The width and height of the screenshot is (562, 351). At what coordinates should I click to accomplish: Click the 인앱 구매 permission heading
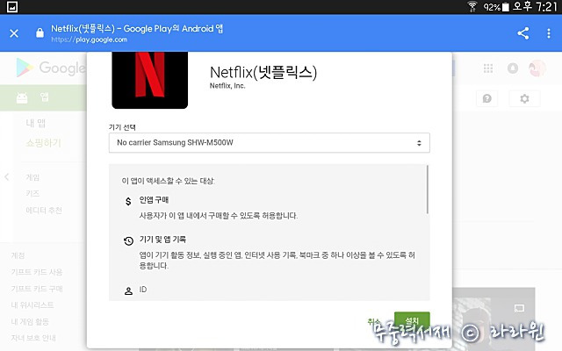click(x=154, y=200)
